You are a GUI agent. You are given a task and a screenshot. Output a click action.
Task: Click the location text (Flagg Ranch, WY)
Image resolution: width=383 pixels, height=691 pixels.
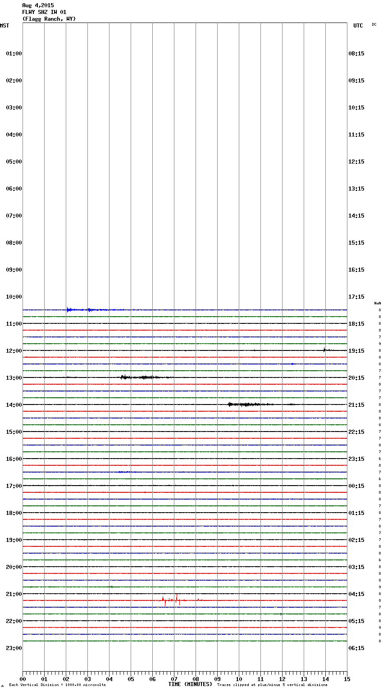coord(49,19)
